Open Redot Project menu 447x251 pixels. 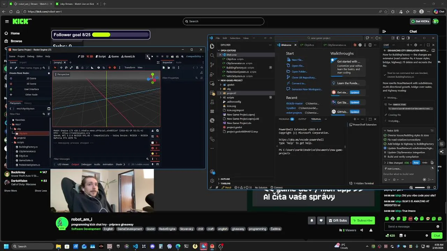pos(21,56)
